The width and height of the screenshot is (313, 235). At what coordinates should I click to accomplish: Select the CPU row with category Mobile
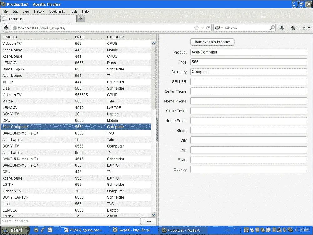coord(76,121)
